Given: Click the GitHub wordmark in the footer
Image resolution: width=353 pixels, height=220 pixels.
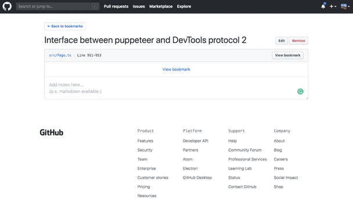Looking at the screenshot, I should pyautogui.click(x=52, y=133).
